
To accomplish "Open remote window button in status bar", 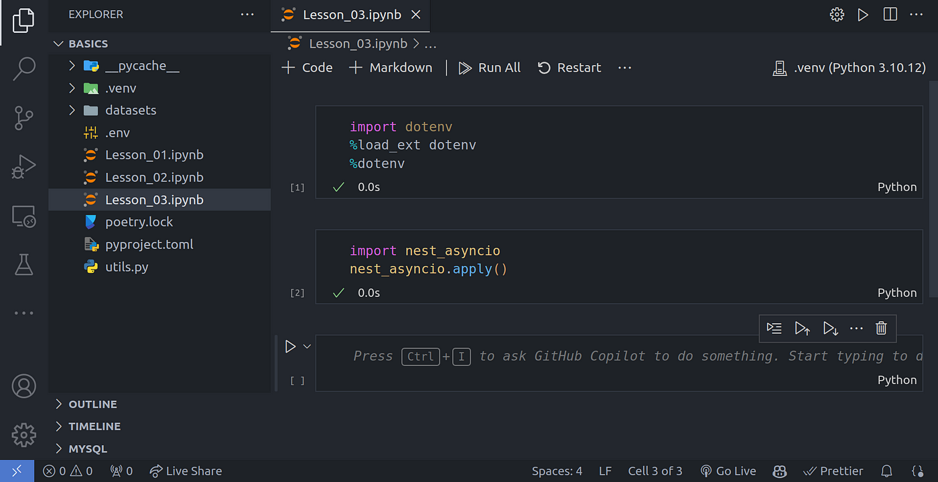I will point(17,471).
